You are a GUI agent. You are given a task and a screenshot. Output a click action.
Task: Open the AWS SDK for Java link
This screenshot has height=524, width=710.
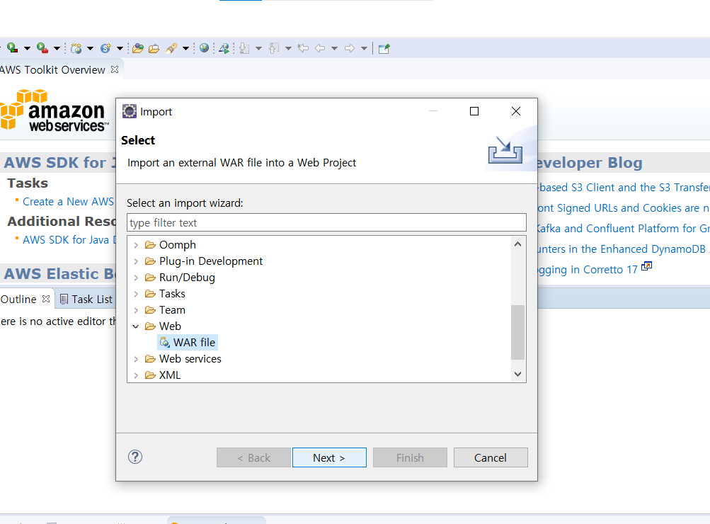point(69,239)
